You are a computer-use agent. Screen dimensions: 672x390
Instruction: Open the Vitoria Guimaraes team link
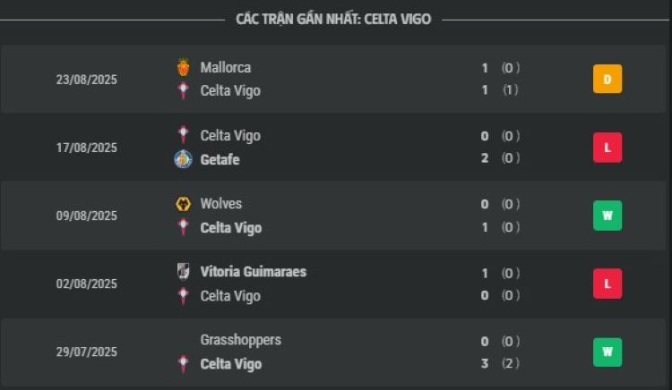254,272
